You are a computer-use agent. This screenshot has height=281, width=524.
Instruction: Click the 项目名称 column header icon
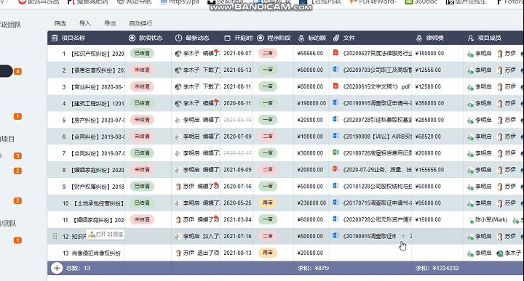tap(55, 38)
